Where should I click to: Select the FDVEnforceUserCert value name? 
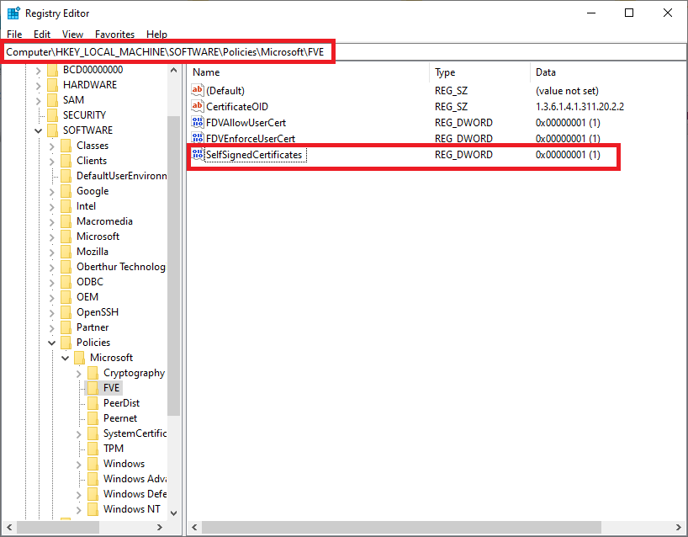(251, 138)
